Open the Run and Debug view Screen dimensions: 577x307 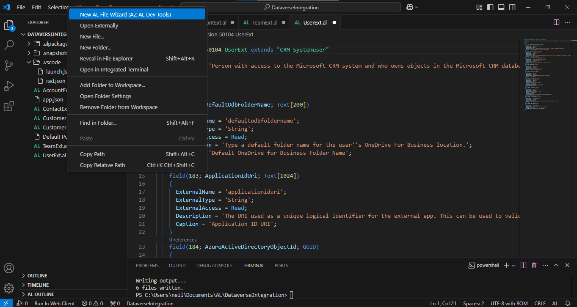9,86
